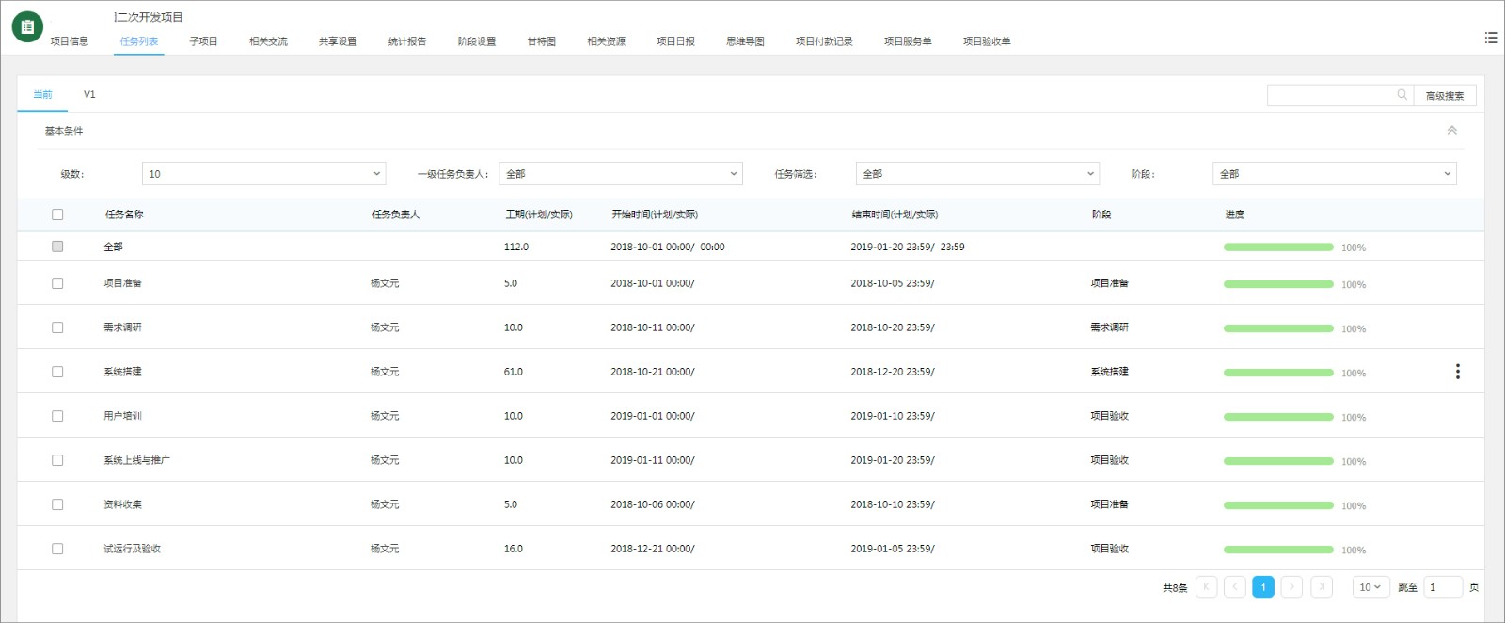Viewport: 1505px width, 623px height.
Task: Check the 资料收集 task checkbox
Action: pos(57,504)
